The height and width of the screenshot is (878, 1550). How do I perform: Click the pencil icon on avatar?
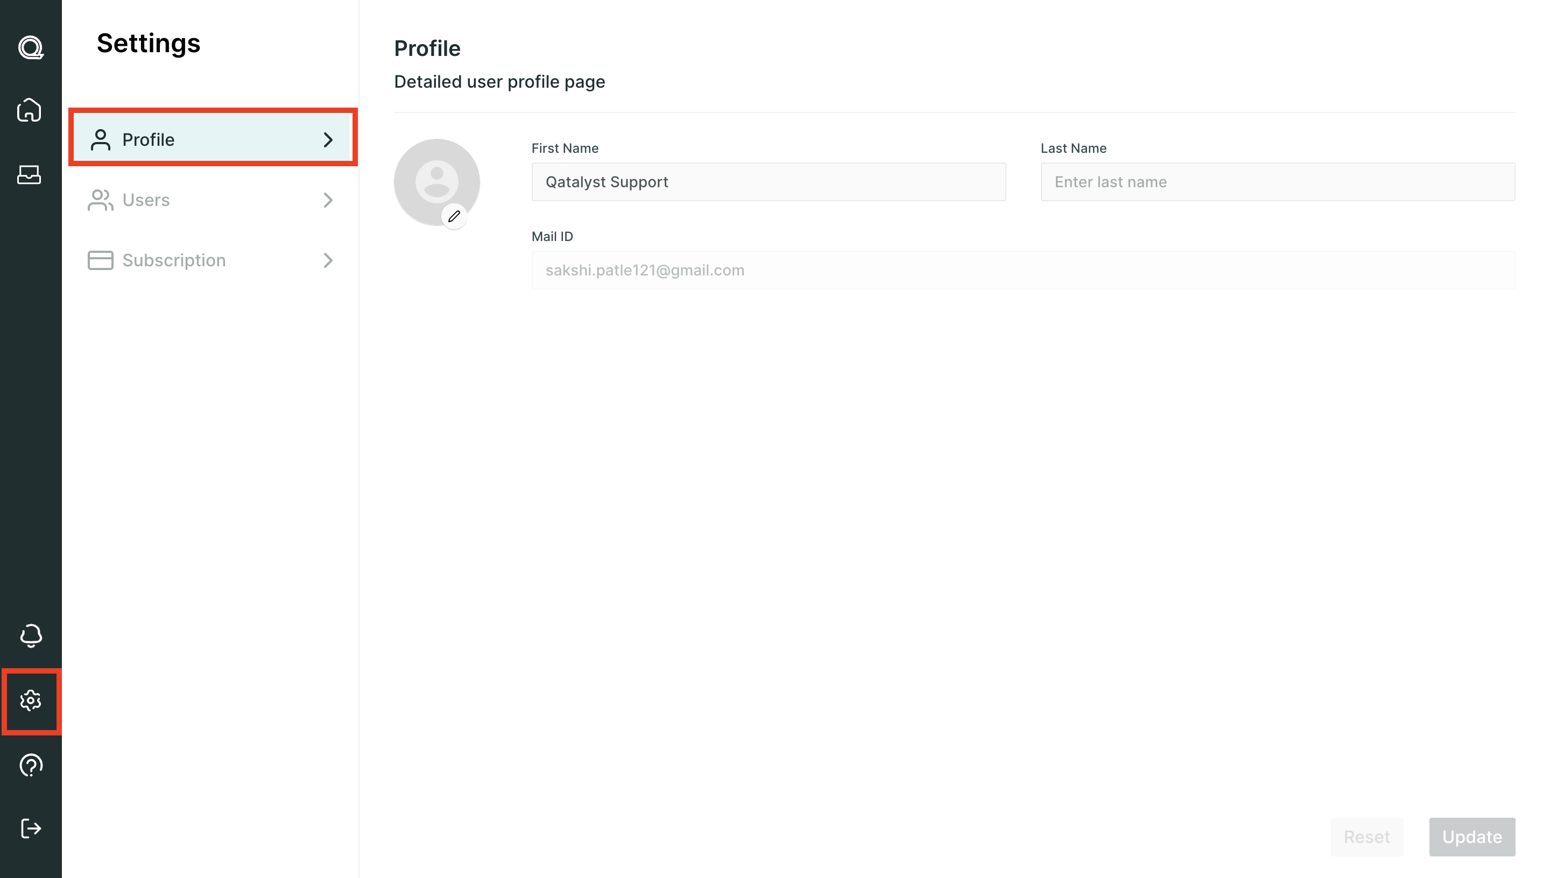(x=454, y=216)
